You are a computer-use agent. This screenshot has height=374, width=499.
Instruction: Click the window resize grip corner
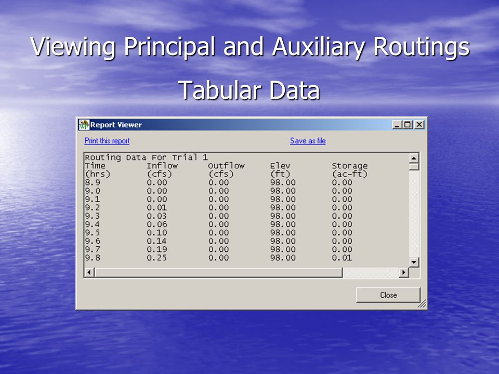click(x=422, y=304)
